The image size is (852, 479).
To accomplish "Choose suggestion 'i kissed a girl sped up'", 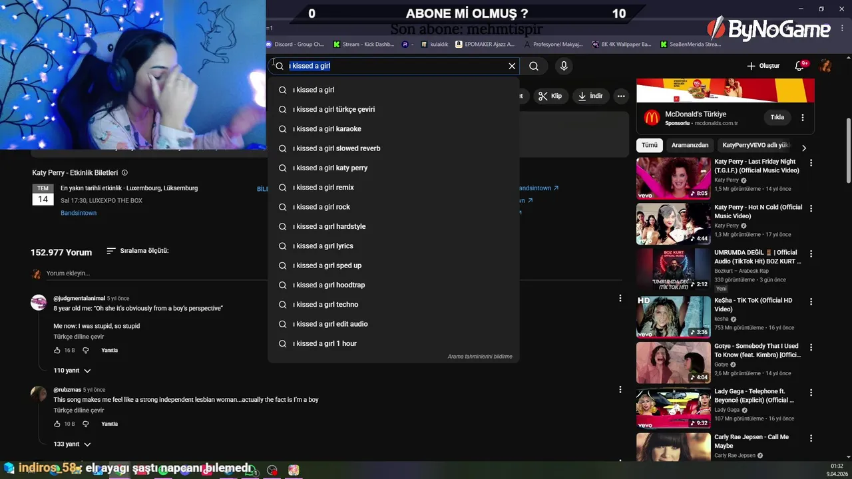I will [393, 265].
